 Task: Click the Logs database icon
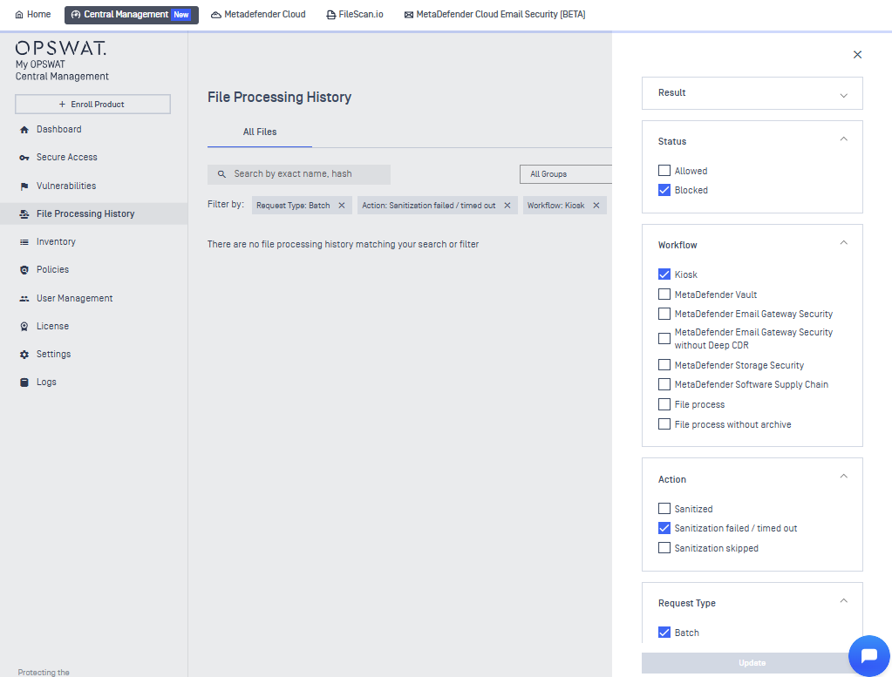24,382
